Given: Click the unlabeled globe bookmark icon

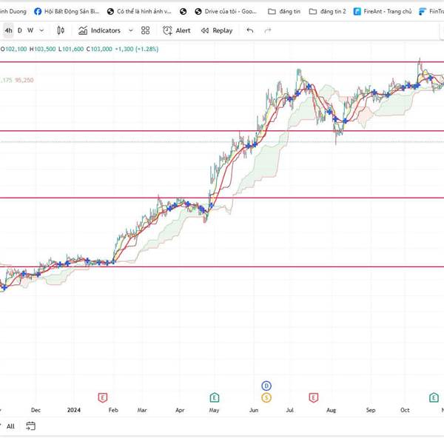Looking at the screenshot, I should tap(184, 11).
